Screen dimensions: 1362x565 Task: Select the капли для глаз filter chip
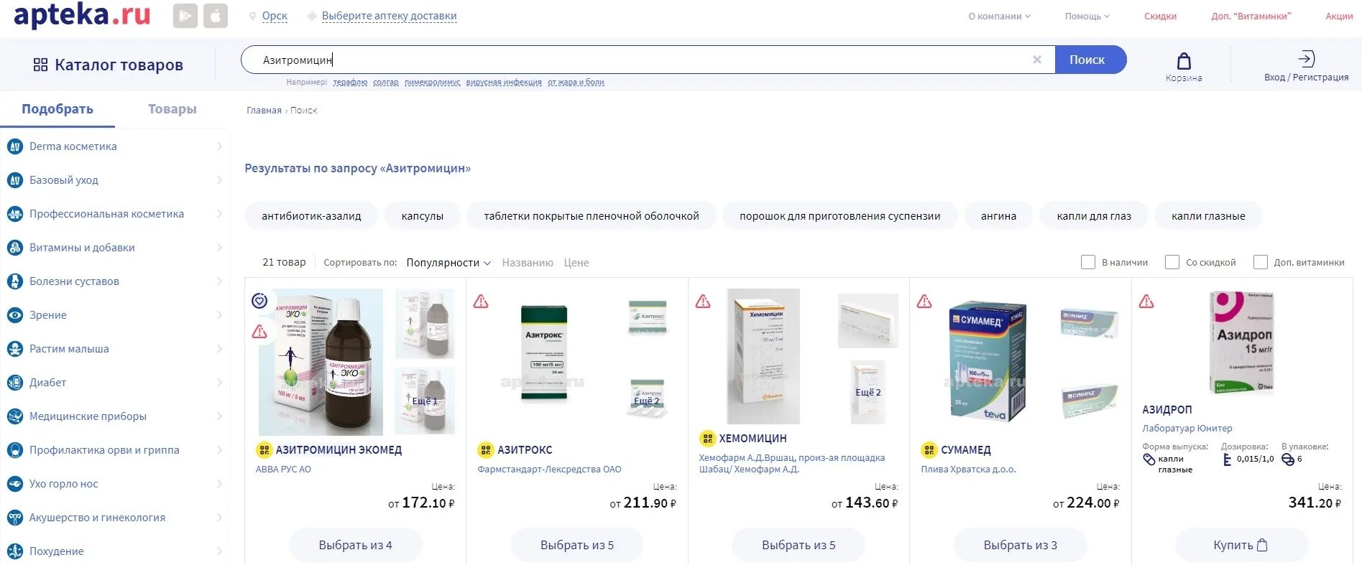coord(1094,216)
